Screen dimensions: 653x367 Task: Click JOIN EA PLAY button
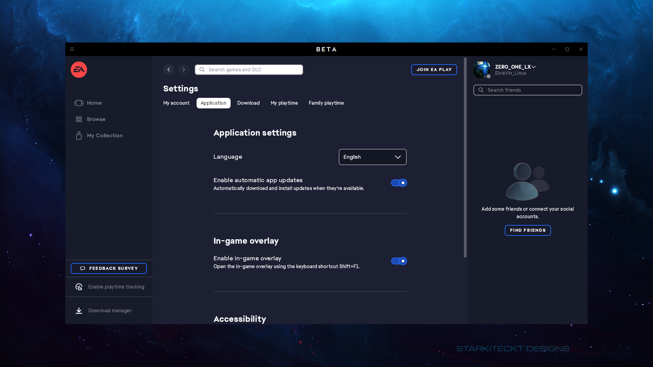coord(434,69)
